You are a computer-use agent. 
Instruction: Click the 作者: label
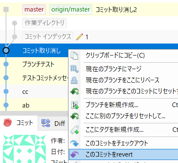[x=58, y=141]
